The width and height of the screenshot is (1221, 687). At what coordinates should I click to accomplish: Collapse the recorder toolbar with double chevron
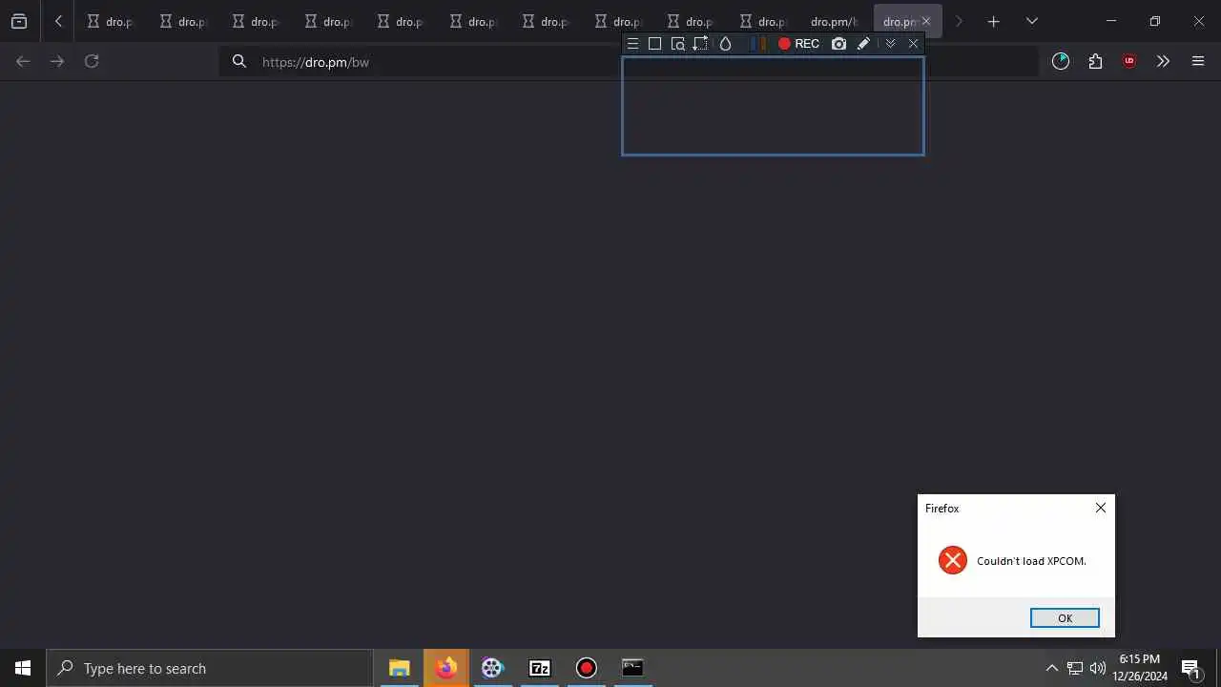(x=890, y=44)
